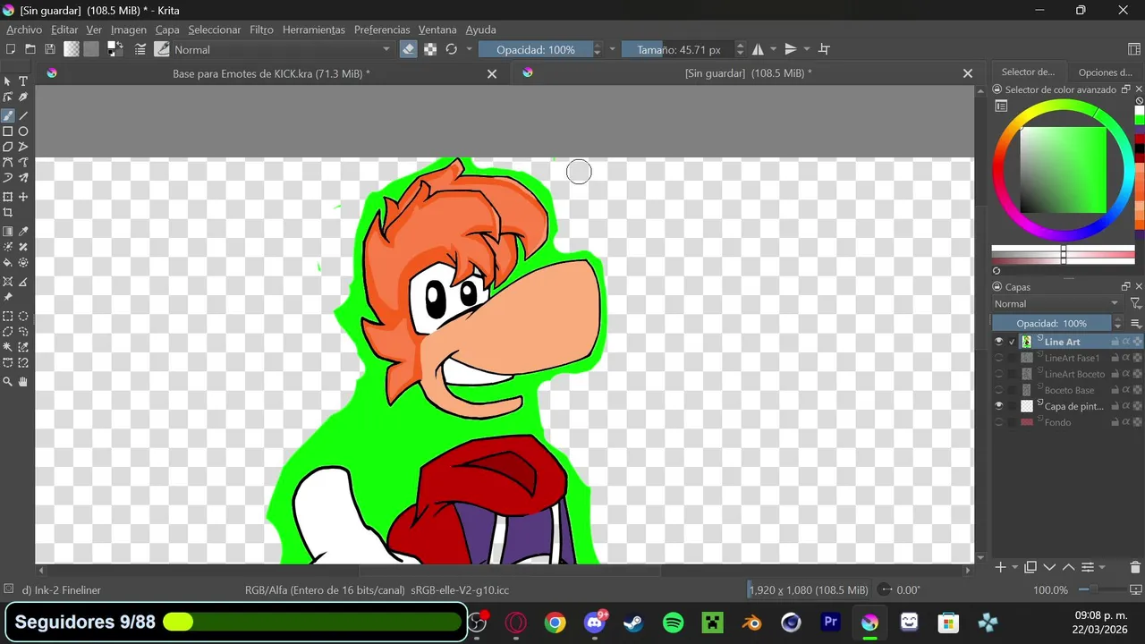Image resolution: width=1145 pixels, height=644 pixels.
Task: Select the Line Art layer name
Action: [1062, 342]
